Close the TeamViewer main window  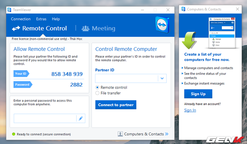pyautogui.click(x=168, y=10)
